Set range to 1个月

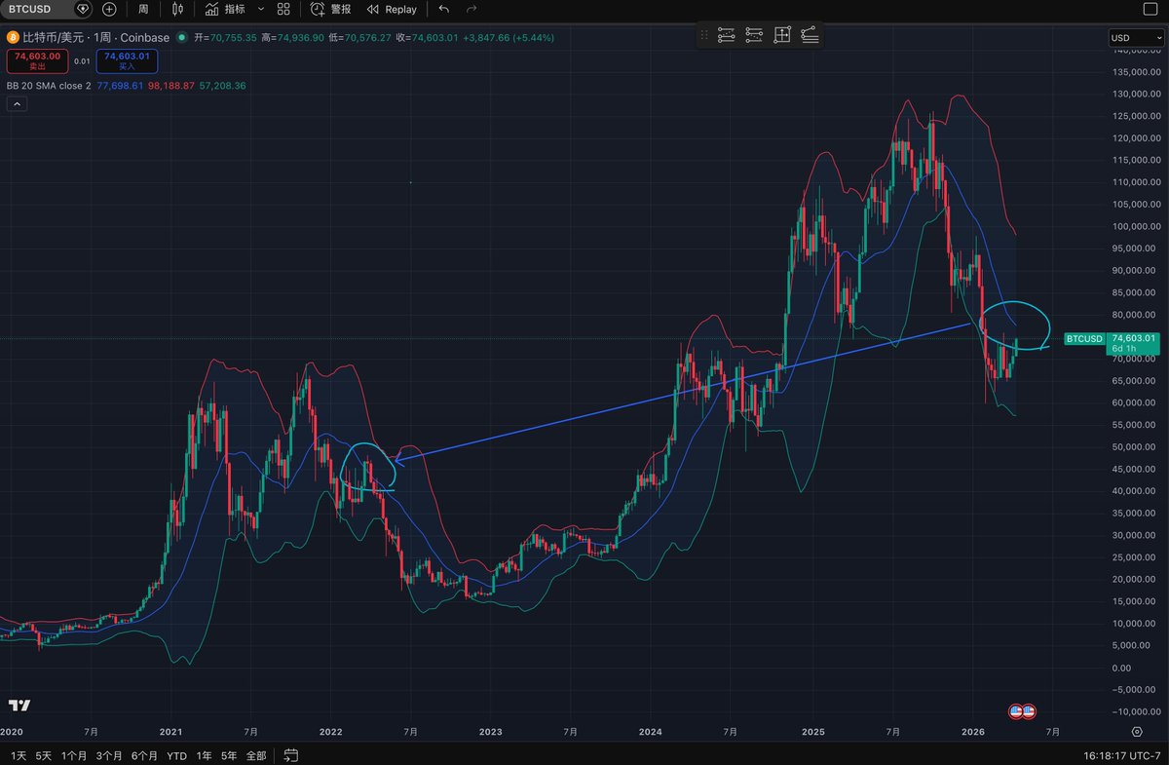[x=74, y=755]
